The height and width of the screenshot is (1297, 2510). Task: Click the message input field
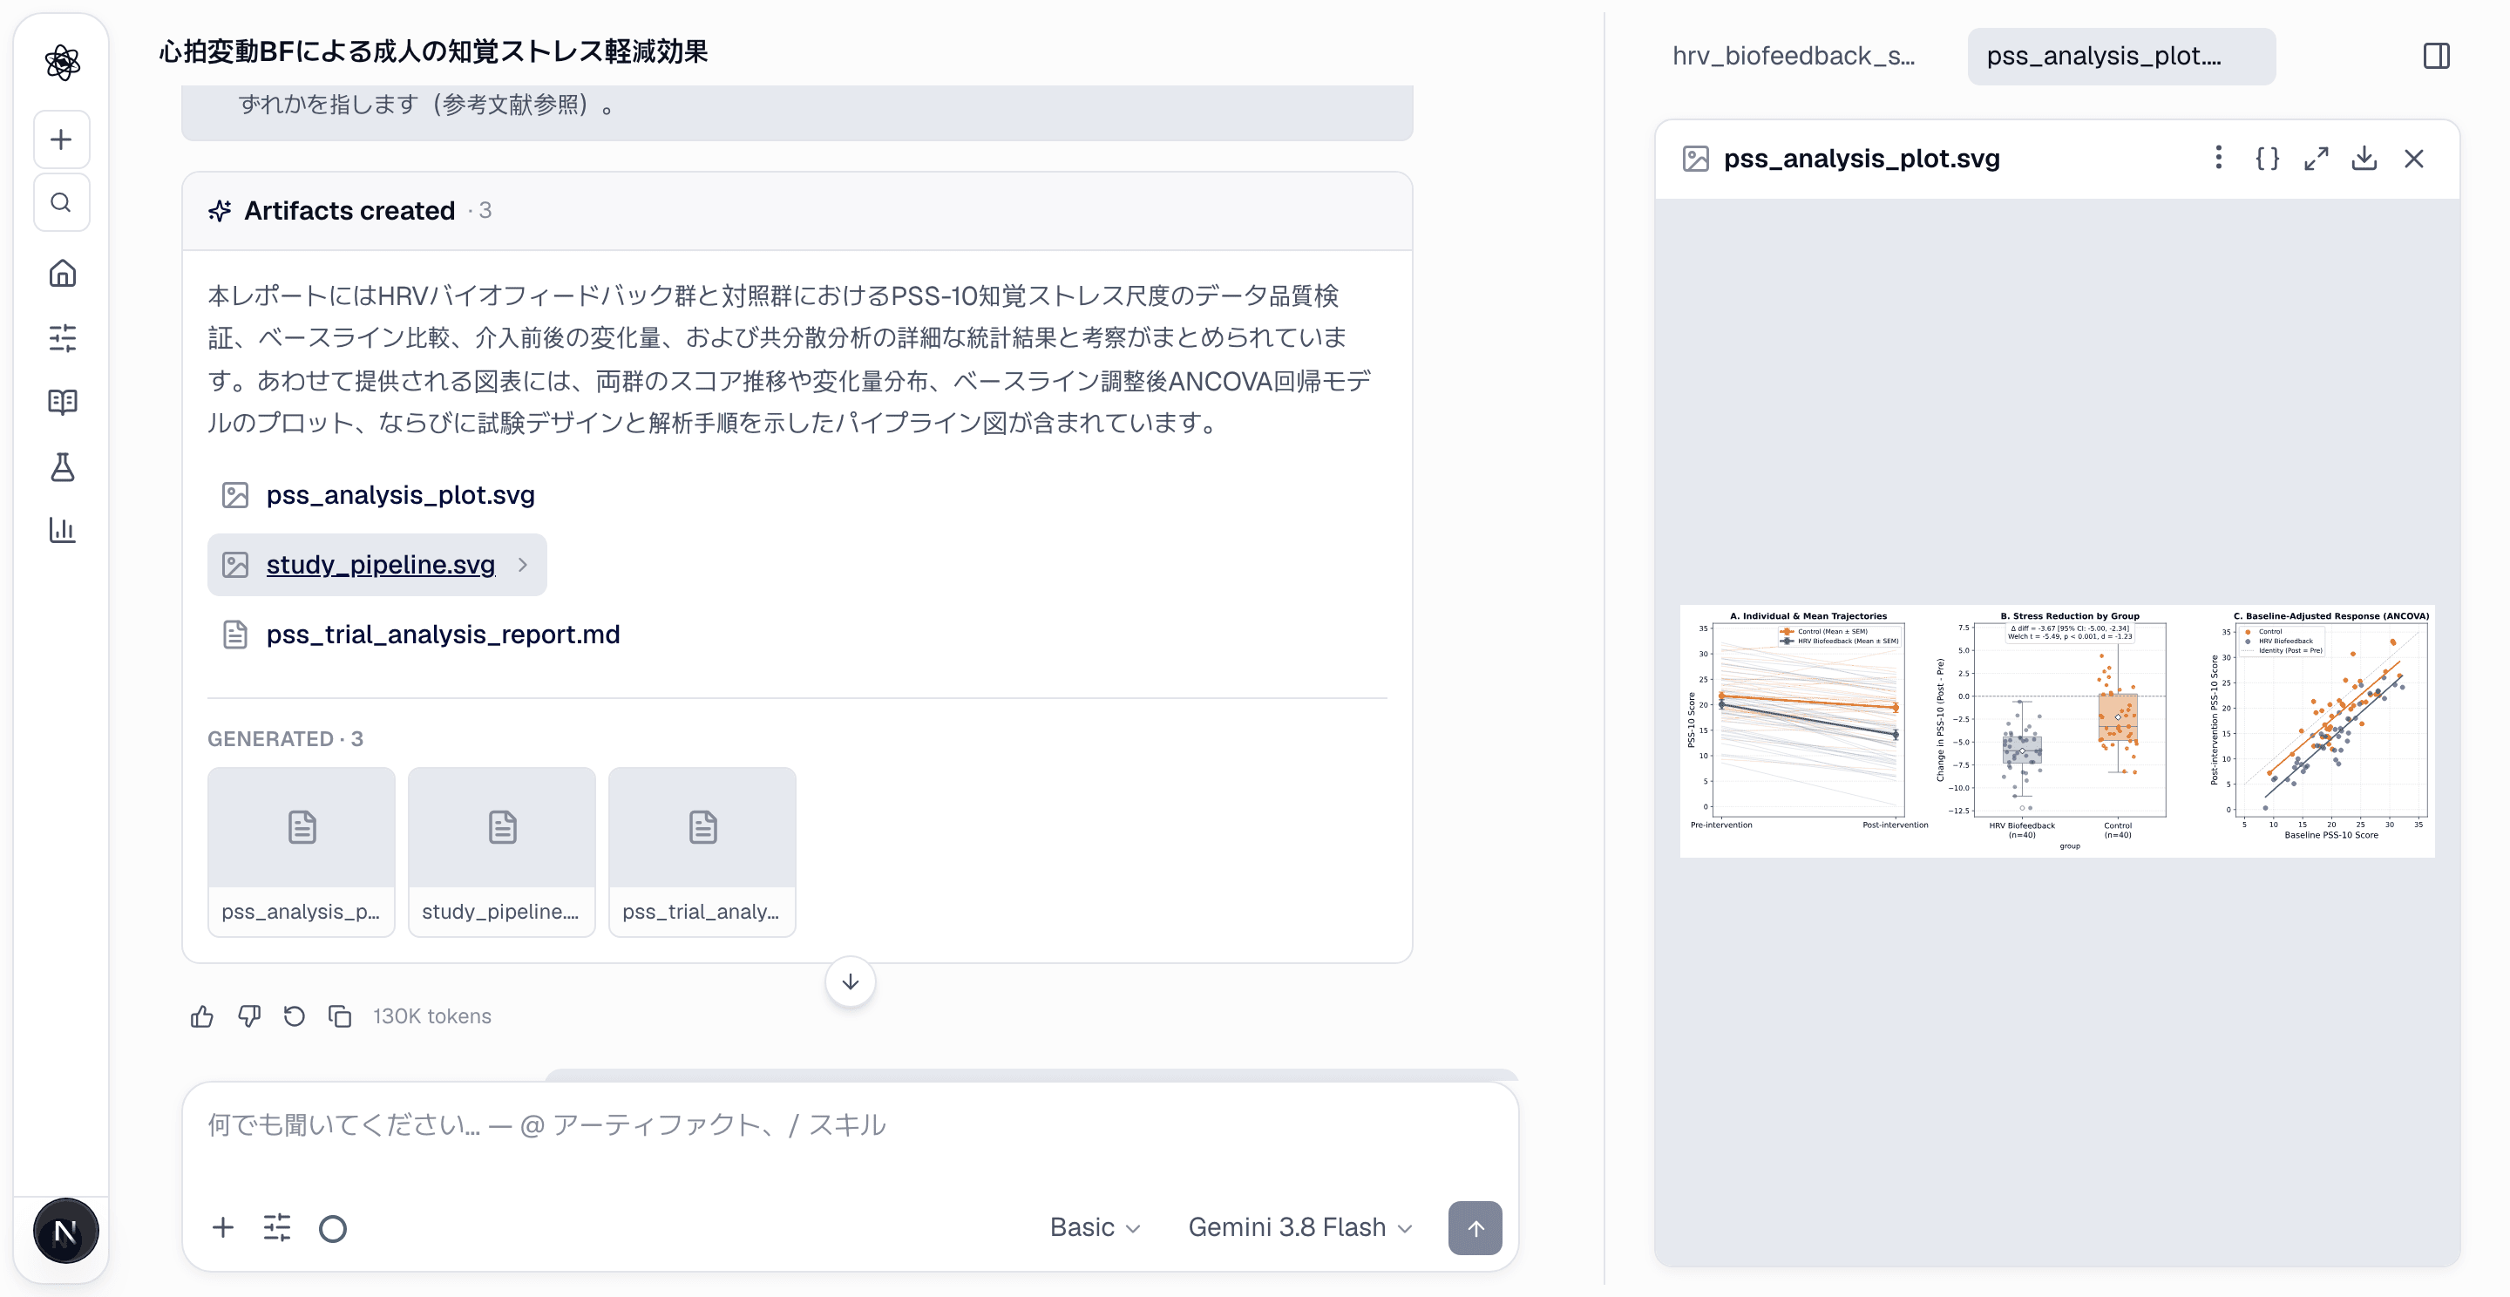pos(850,1126)
